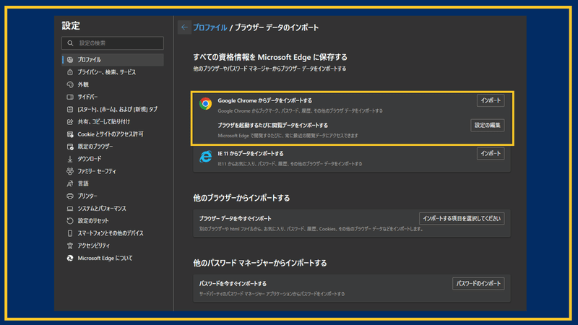Open プライバシー、検索、サービス lock icon
This screenshot has width=578, height=325.
70,72
